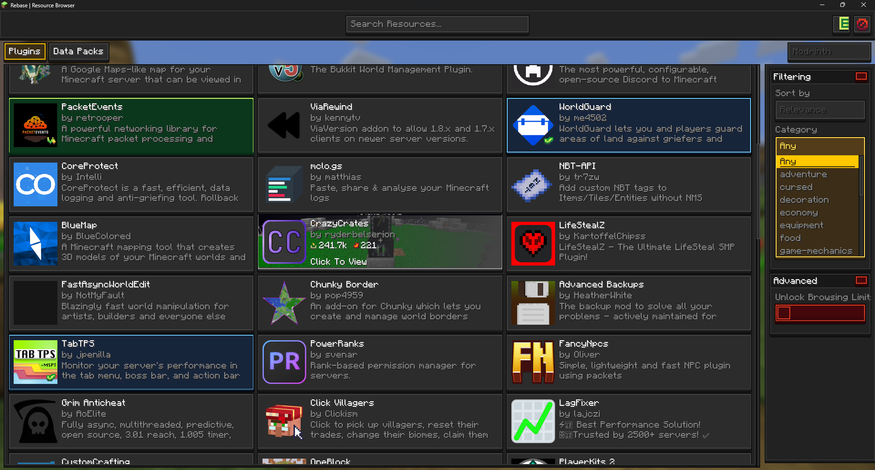Click the CrazyCrates 241.7k downloads count
The width and height of the screenshot is (875, 470).
coord(329,245)
